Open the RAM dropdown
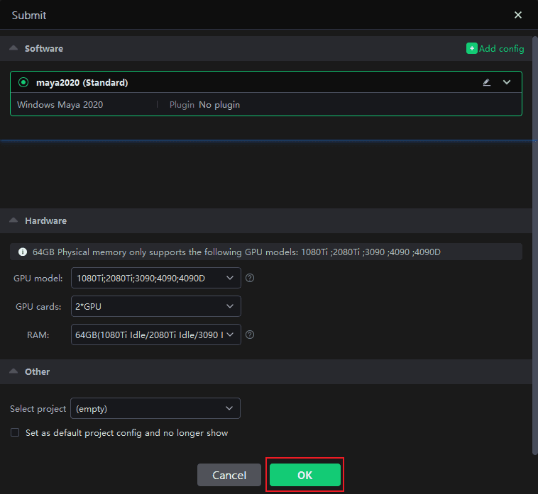 tap(156, 335)
